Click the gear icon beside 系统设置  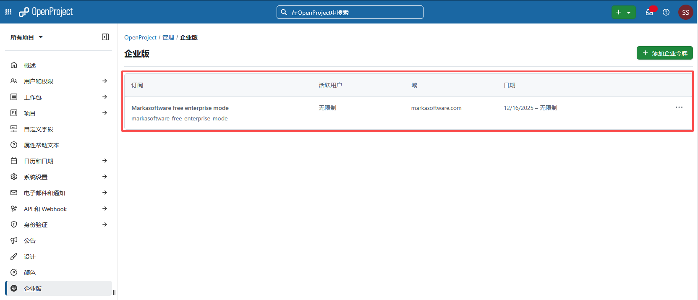point(14,177)
